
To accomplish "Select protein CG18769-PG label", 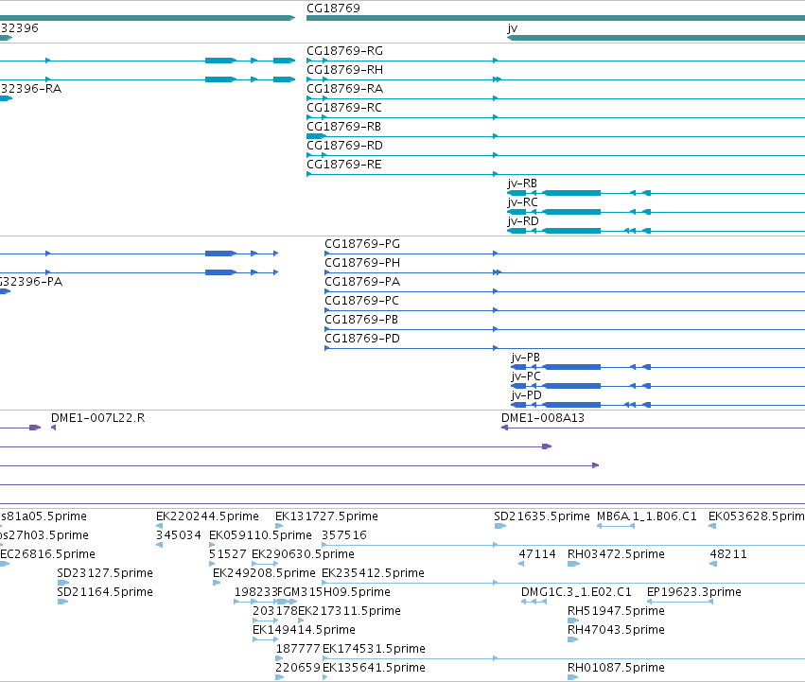I will pyautogui.click(x=362, y=244).
